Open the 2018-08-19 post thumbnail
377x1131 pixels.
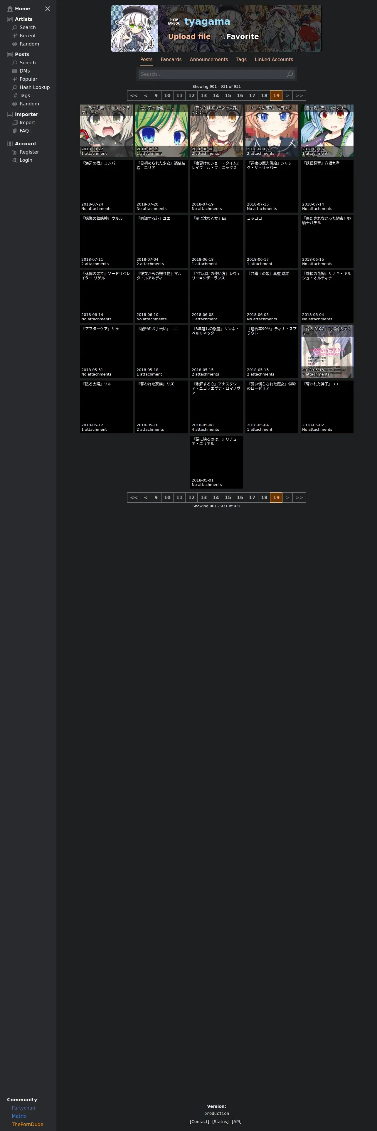click(161, 131)
